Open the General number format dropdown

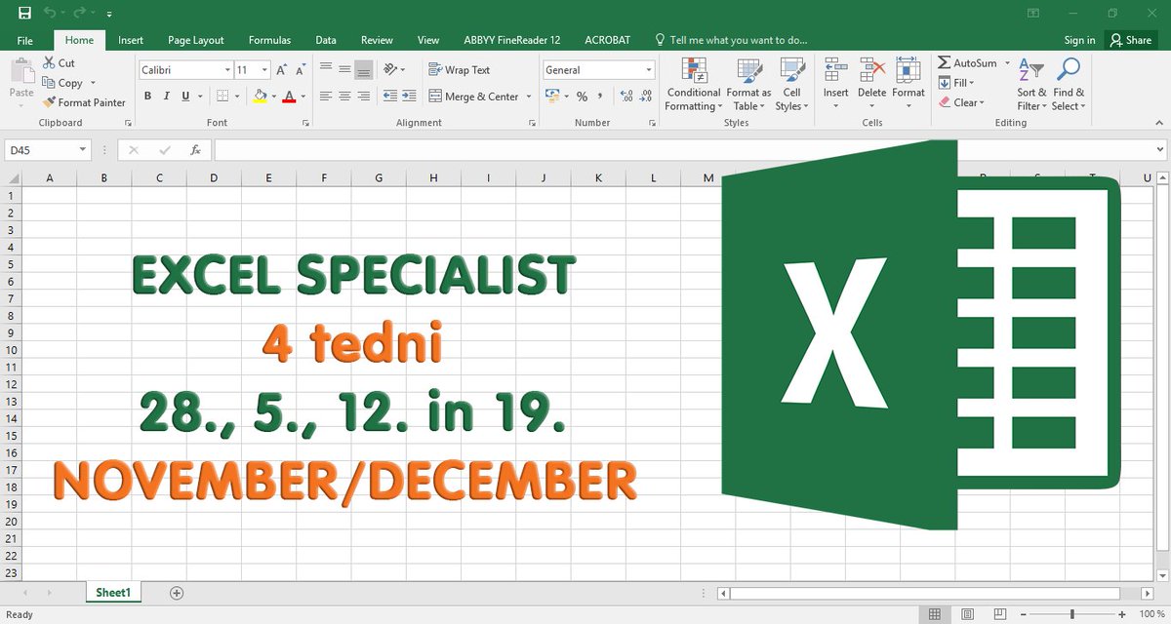(649, 70)
